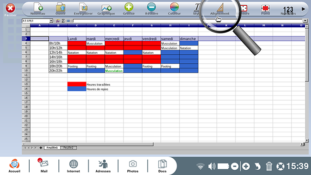Open the Couleur color picker
This screenshot has height=175, width=311.
[174, 9]
